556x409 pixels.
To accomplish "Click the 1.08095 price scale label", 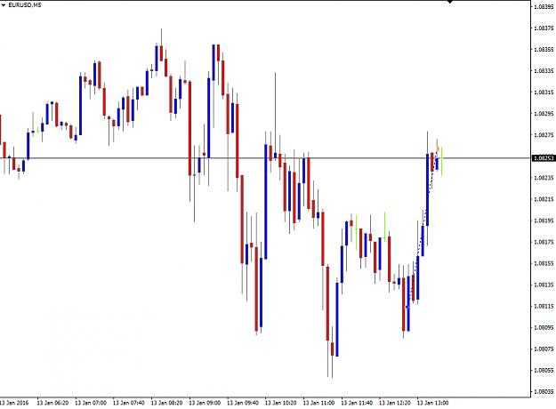I will pyautogui.click(x=544, y=327).
